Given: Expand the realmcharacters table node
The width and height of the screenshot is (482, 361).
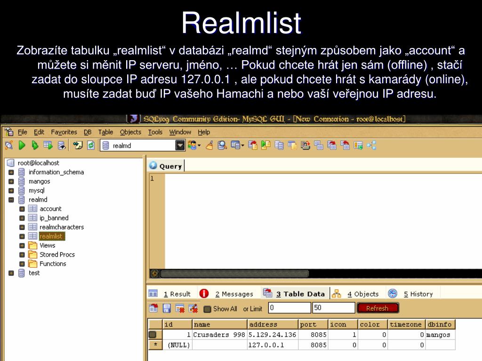Looking at the screenshot, I should click(22, 227).
